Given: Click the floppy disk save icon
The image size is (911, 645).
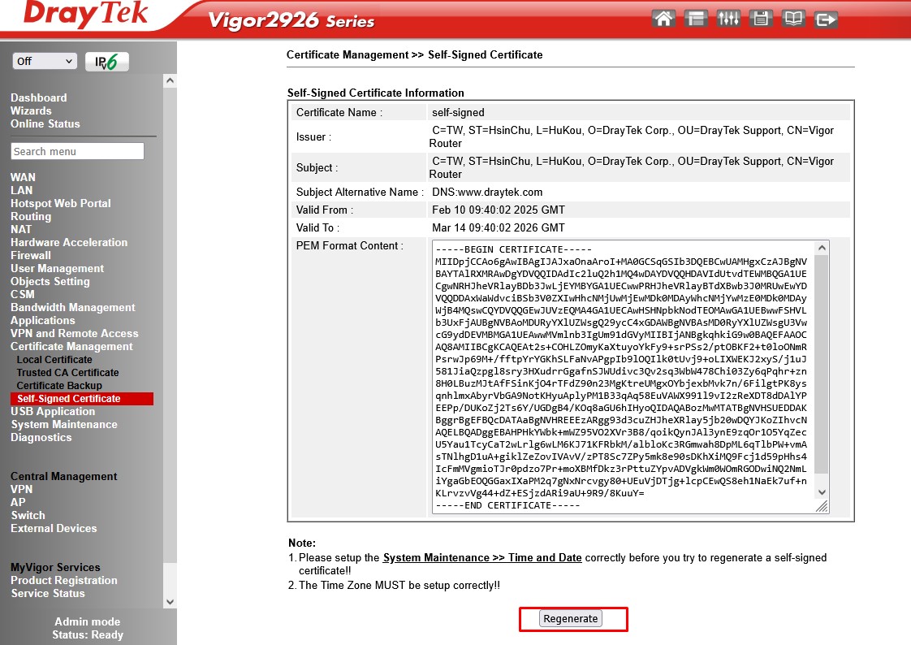Looking at the screenshot, I should [x=761, y=19].
